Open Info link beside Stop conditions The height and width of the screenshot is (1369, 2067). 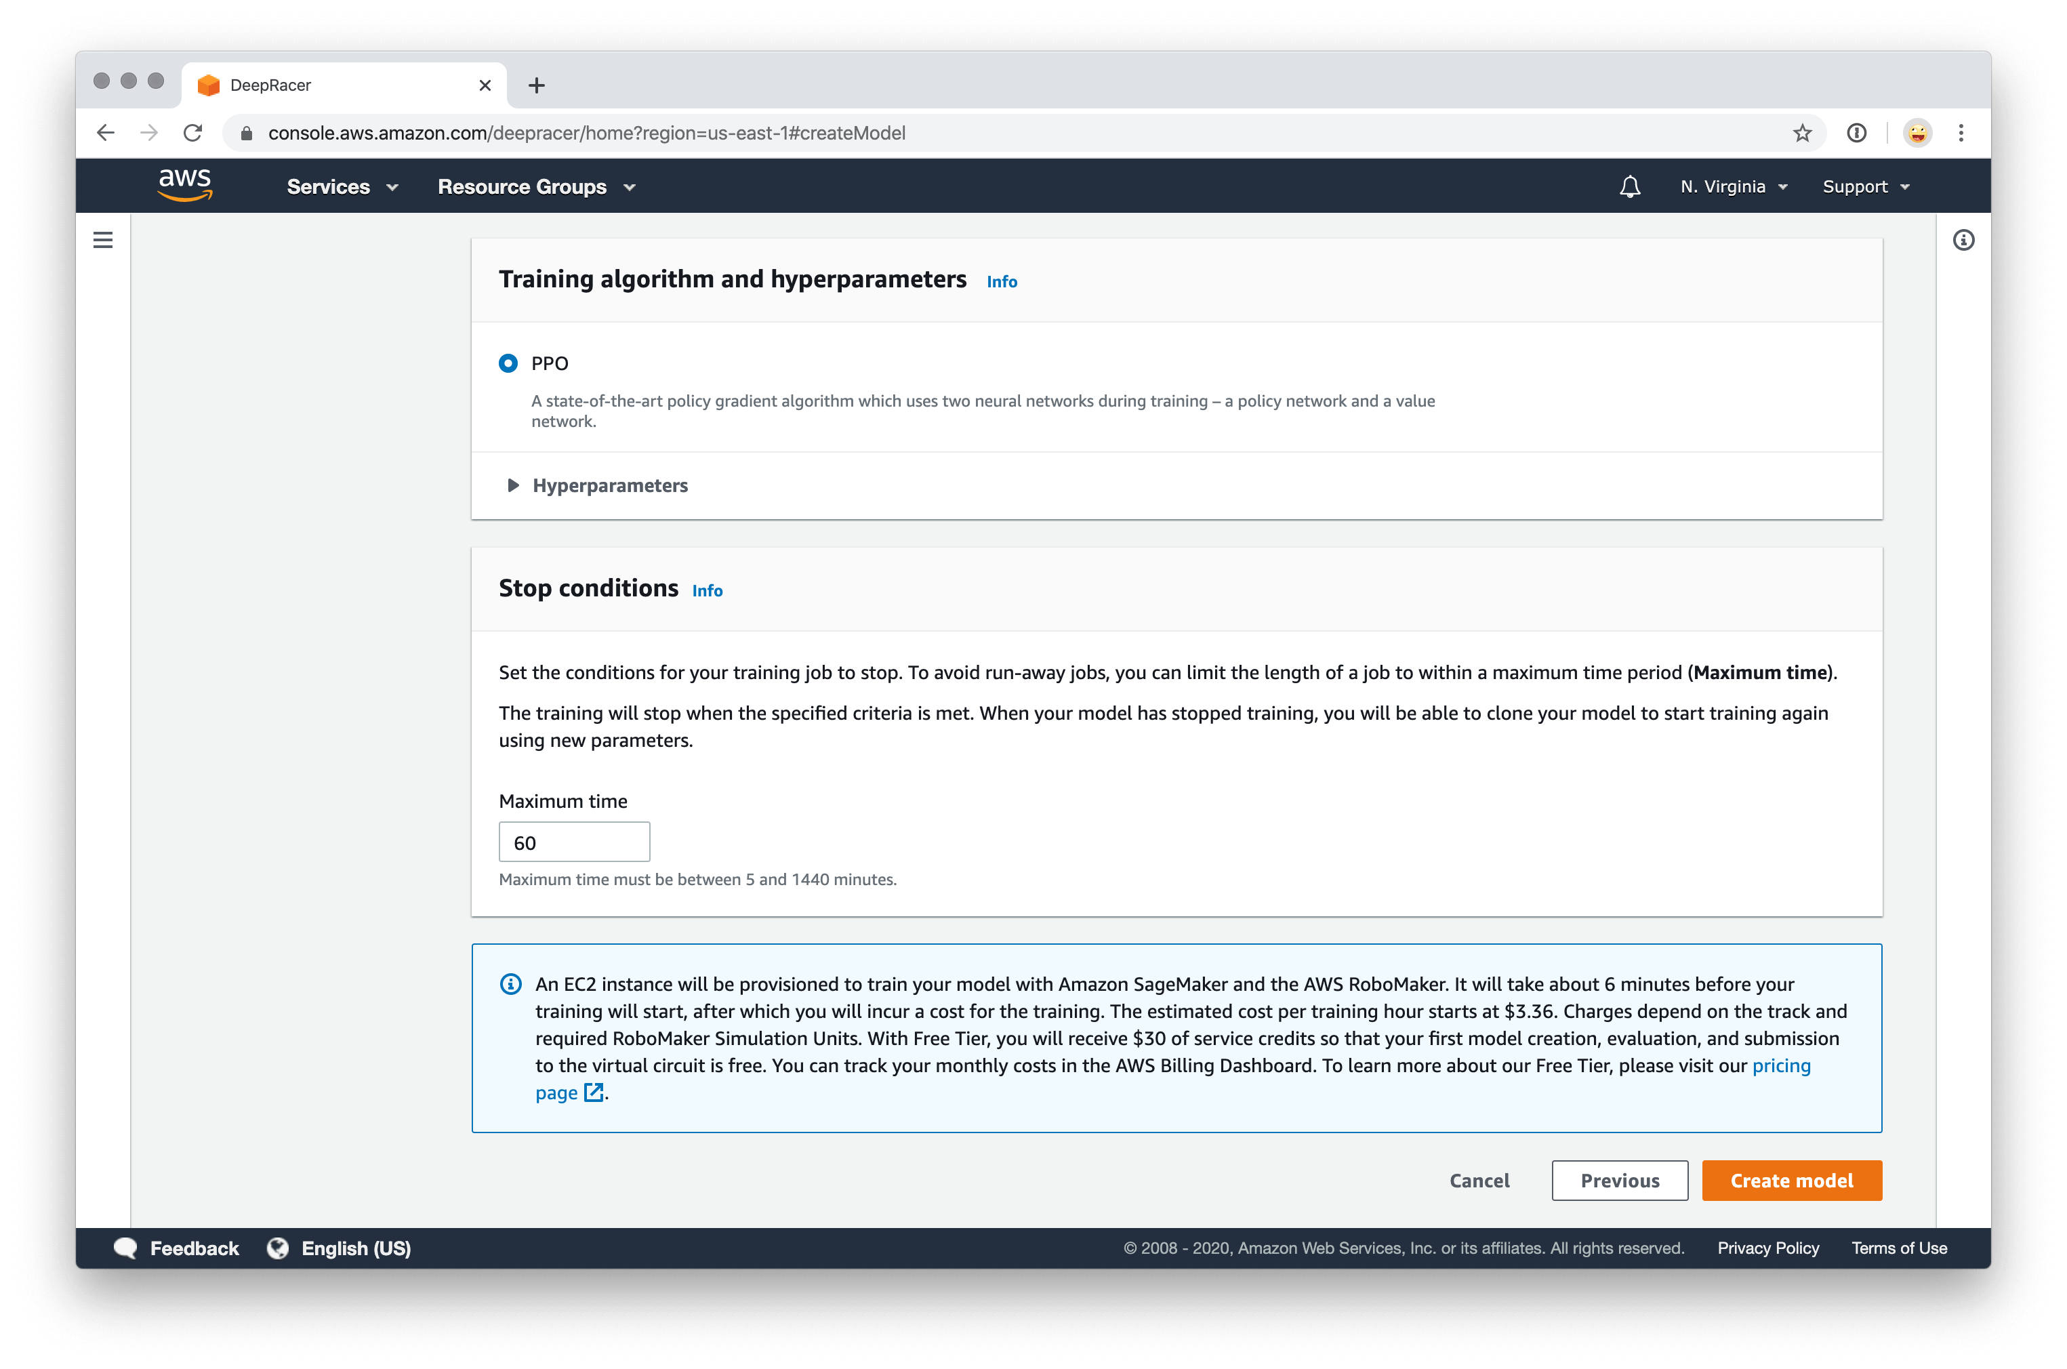(x=707, y=591)
